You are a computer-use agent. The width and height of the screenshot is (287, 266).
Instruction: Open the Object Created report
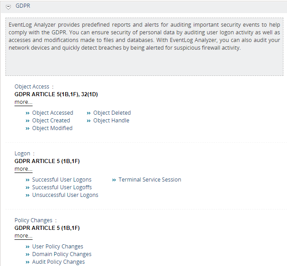pyautogui.click(x=51, y=121)
